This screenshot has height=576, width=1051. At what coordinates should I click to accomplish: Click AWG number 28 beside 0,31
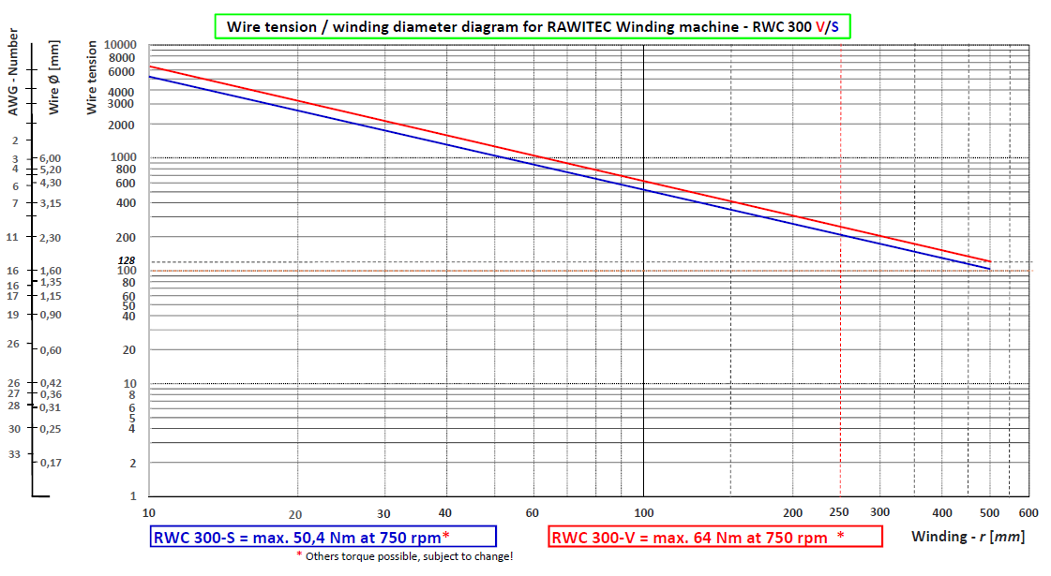tap(14, 406)
